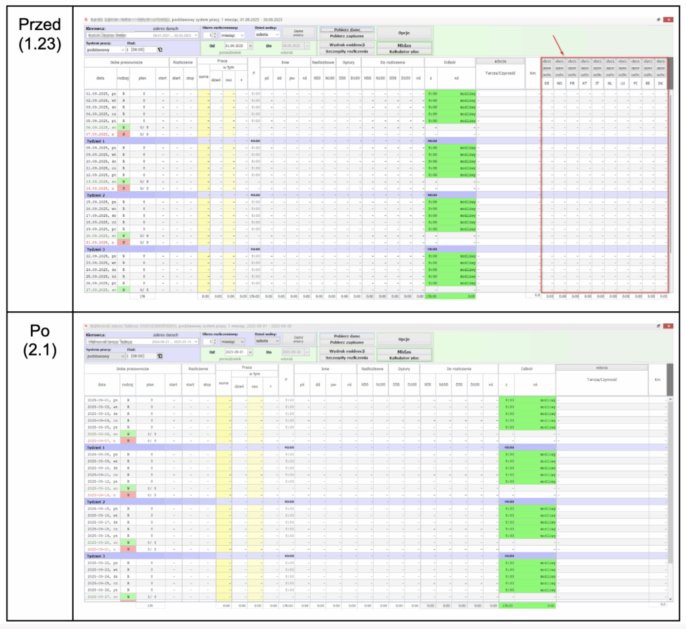Open the miesiąc period dropdown in the 2.1 window

(261, 341)
